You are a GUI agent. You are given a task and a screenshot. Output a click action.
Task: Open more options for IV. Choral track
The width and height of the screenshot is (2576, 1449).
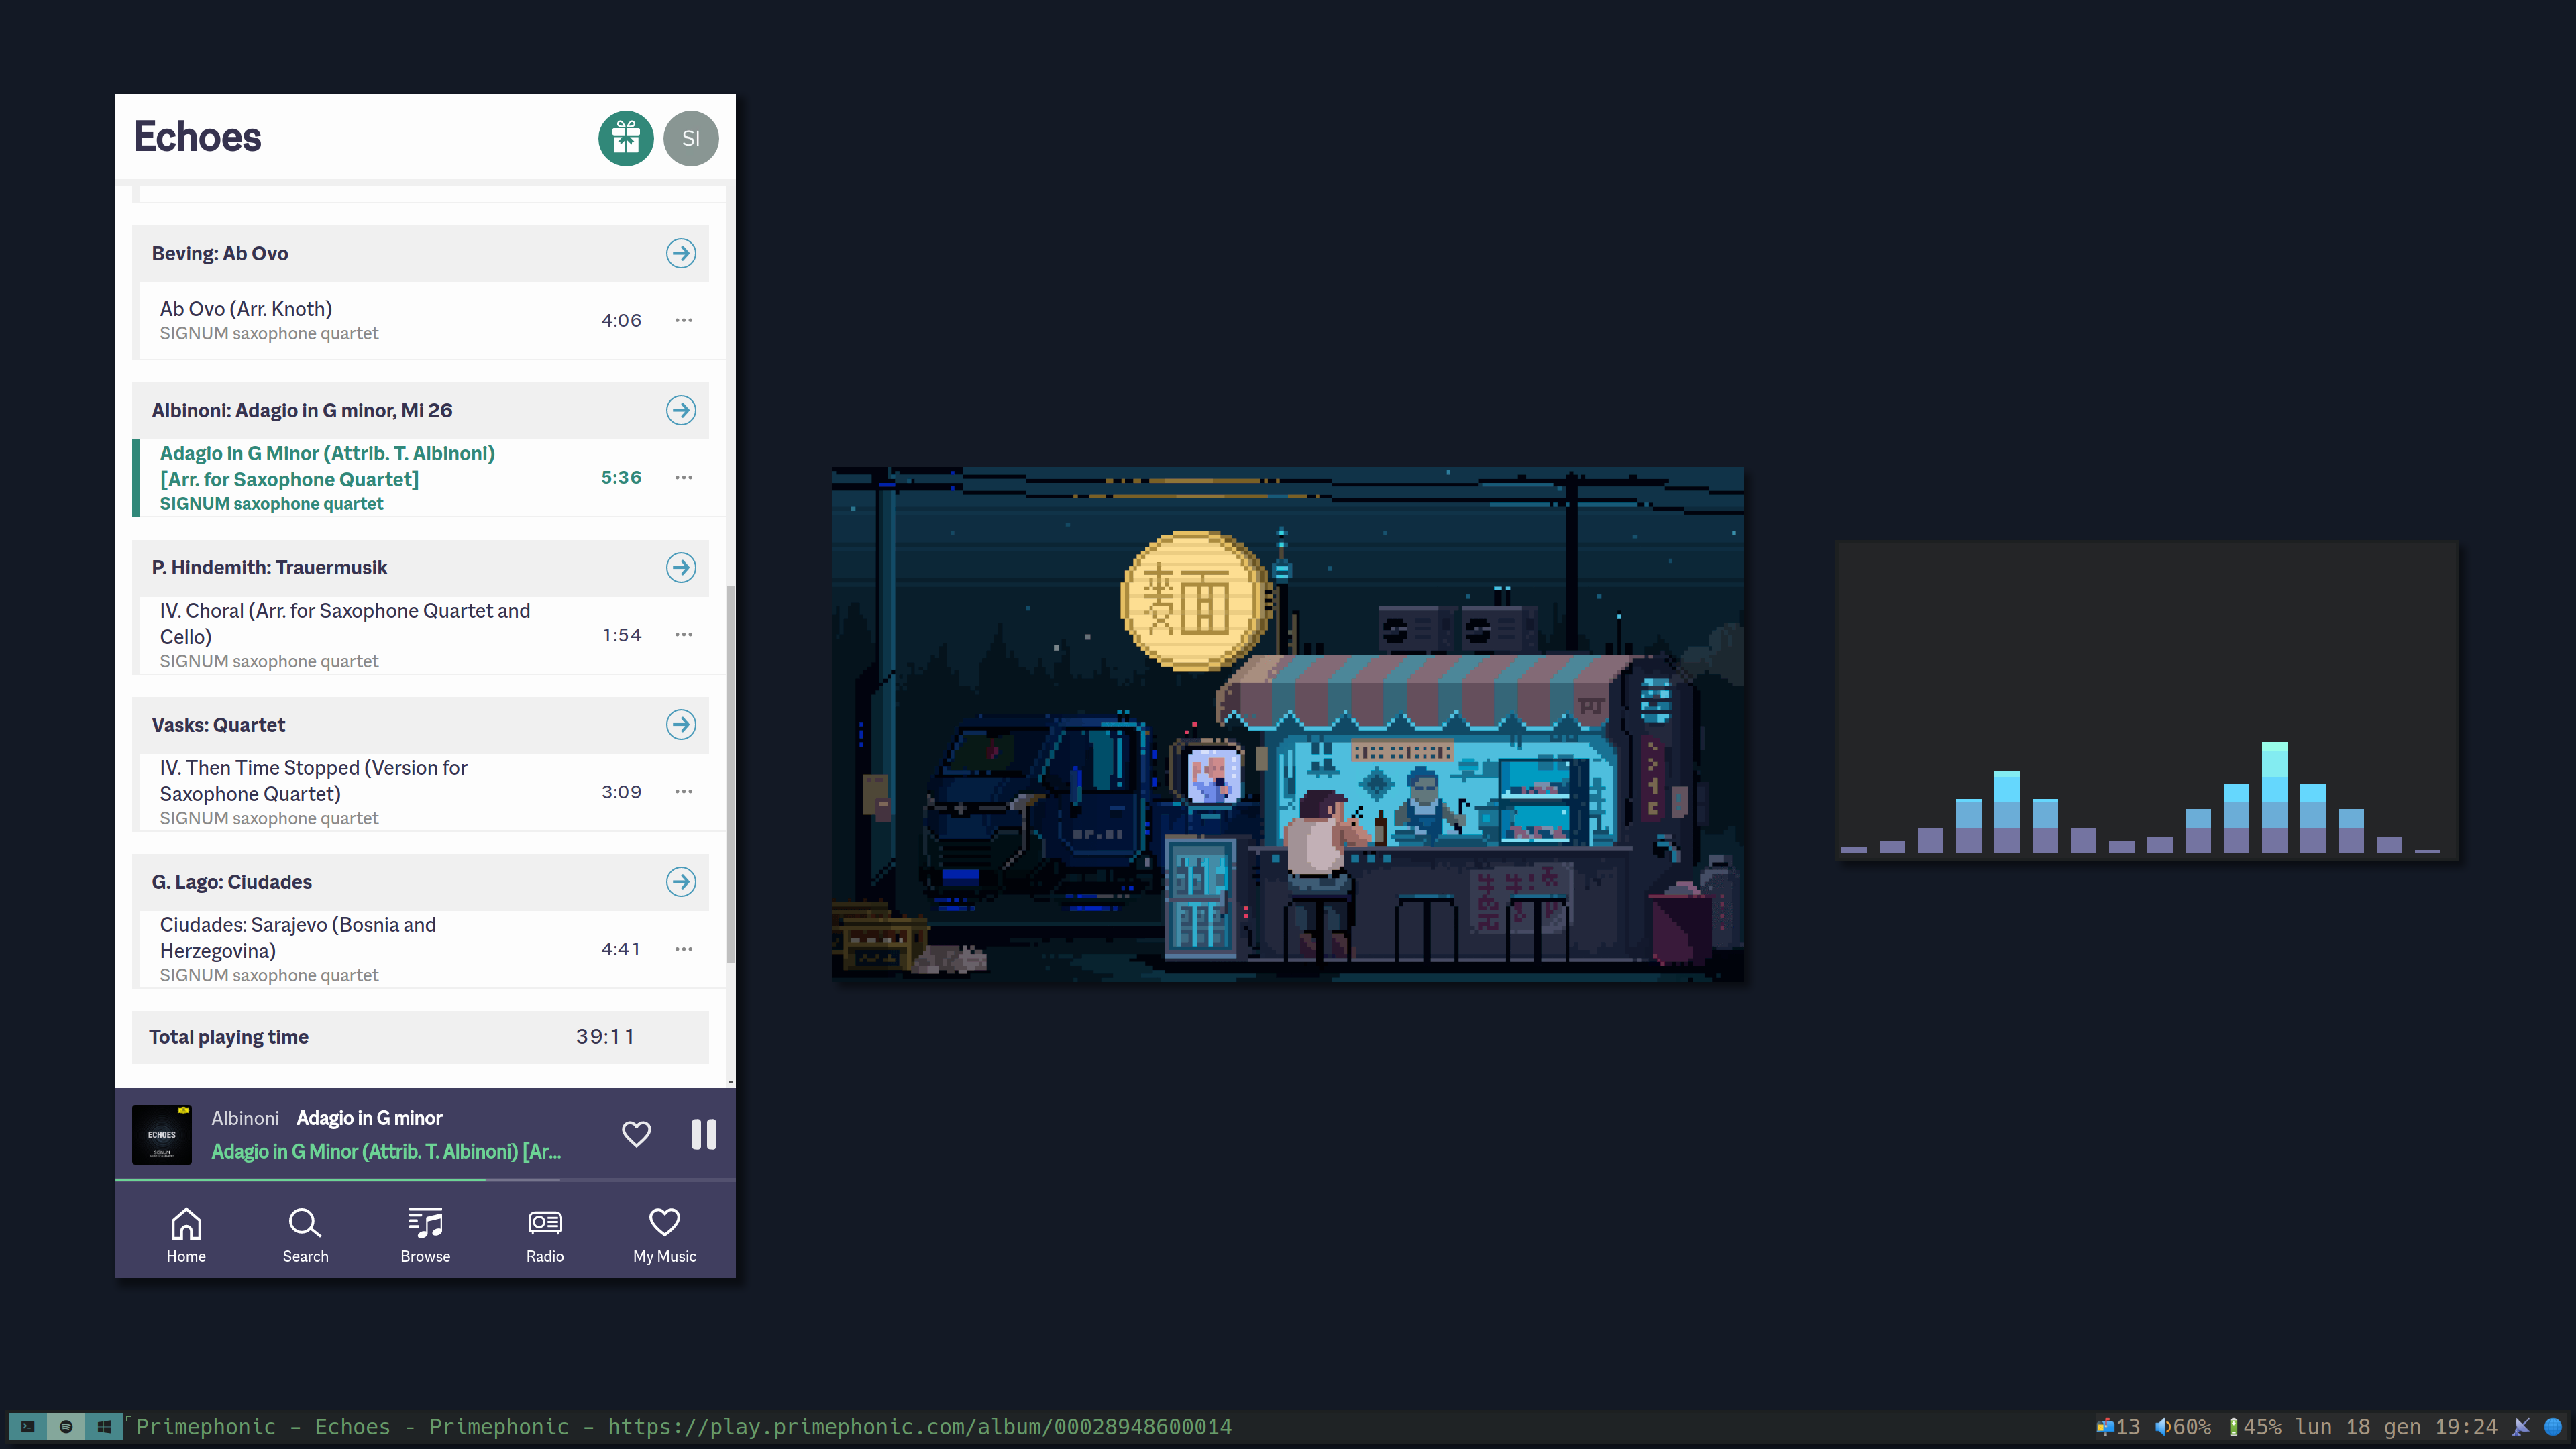(x=683, y=634)
